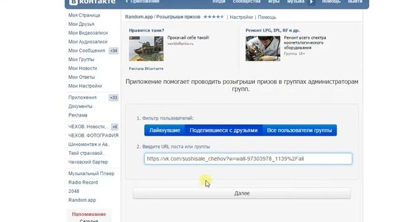
Task: Open ЧЕХОВ: Новости group link
Action: [88, 126]
